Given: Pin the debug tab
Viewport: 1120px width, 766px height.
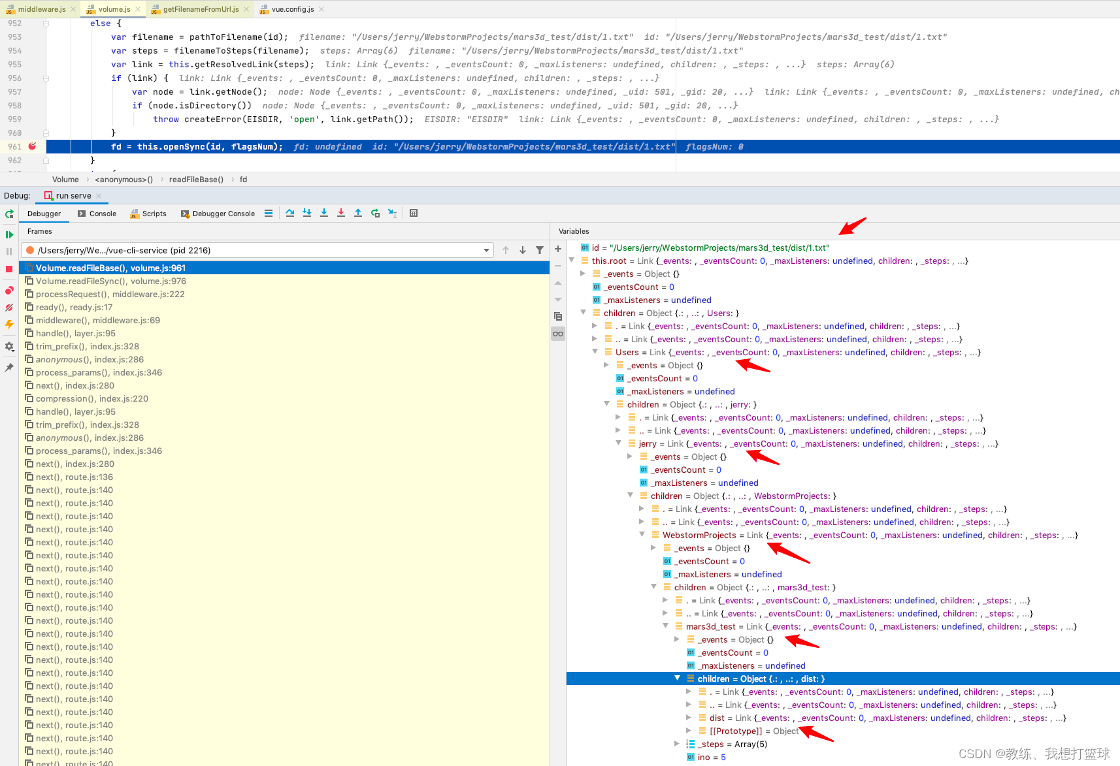Looking at the screenshot, I should click(9, 368).
